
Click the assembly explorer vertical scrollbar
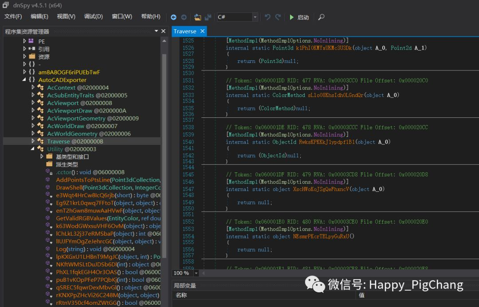point(164,155)
